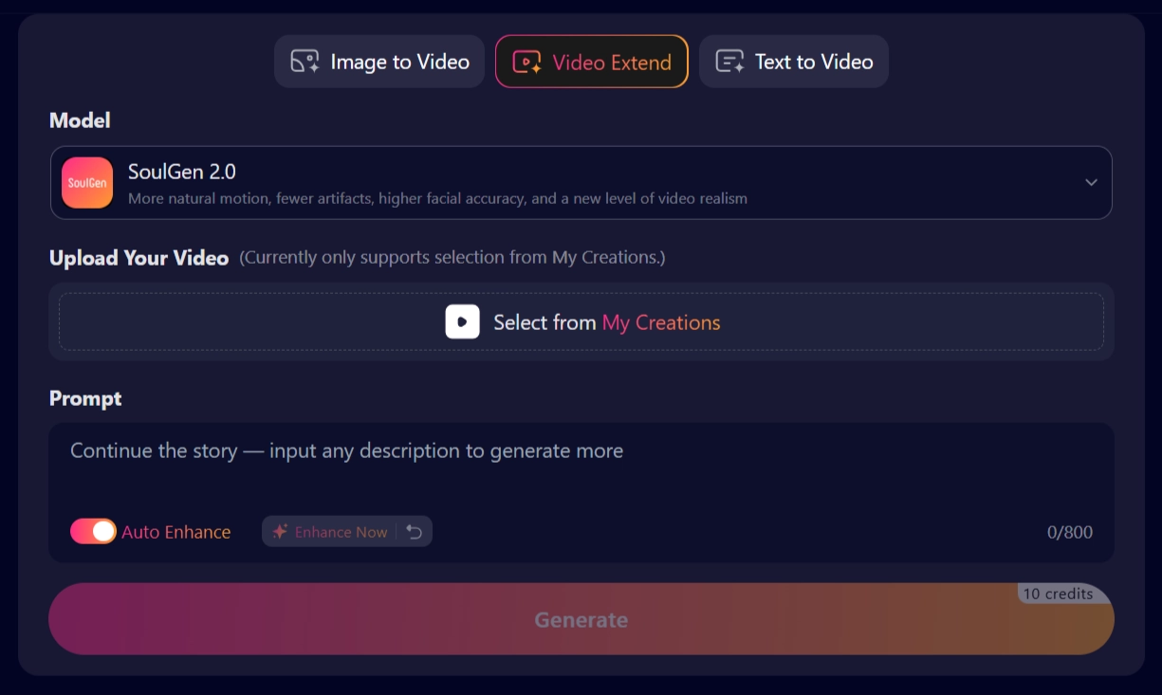The image size is (1162, 695).
Task: Select the Video Extend tab
Action: point(592,62)
